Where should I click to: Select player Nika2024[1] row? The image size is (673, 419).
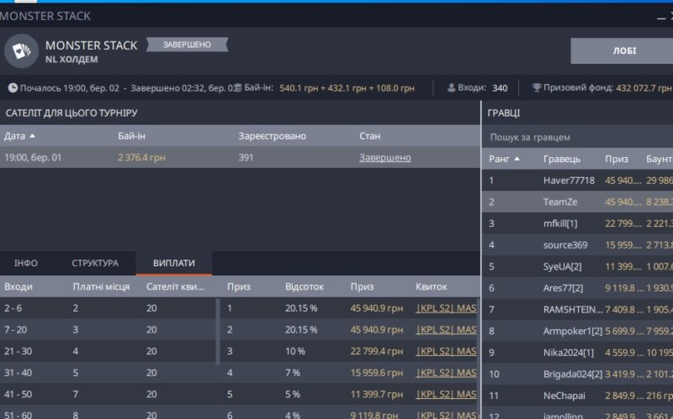pyautogui.click(x=577, y=352)
